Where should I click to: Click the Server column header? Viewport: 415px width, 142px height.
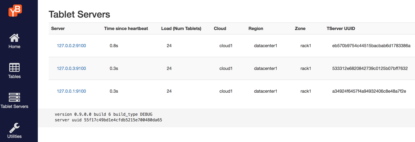click(58, 28)
